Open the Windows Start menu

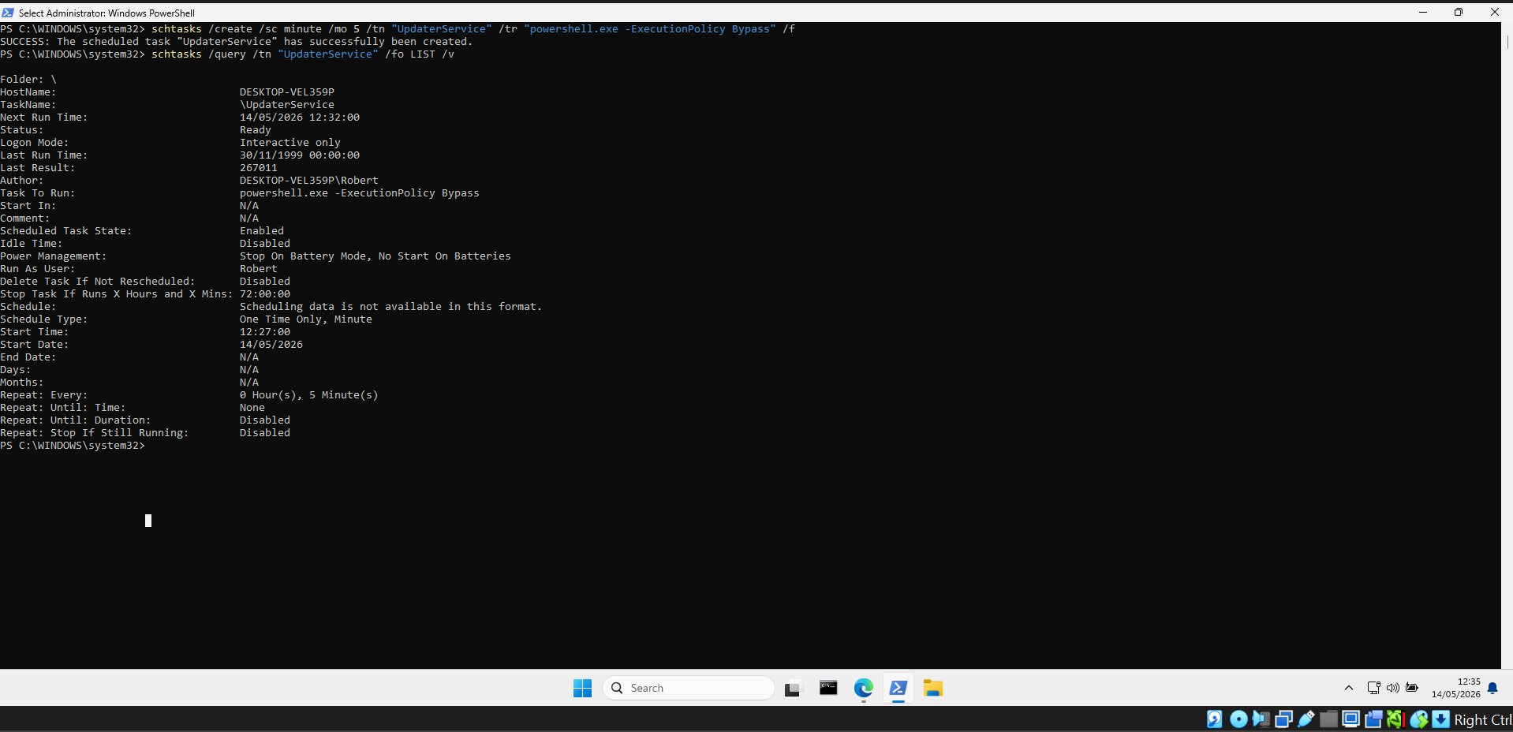(582, 688)
